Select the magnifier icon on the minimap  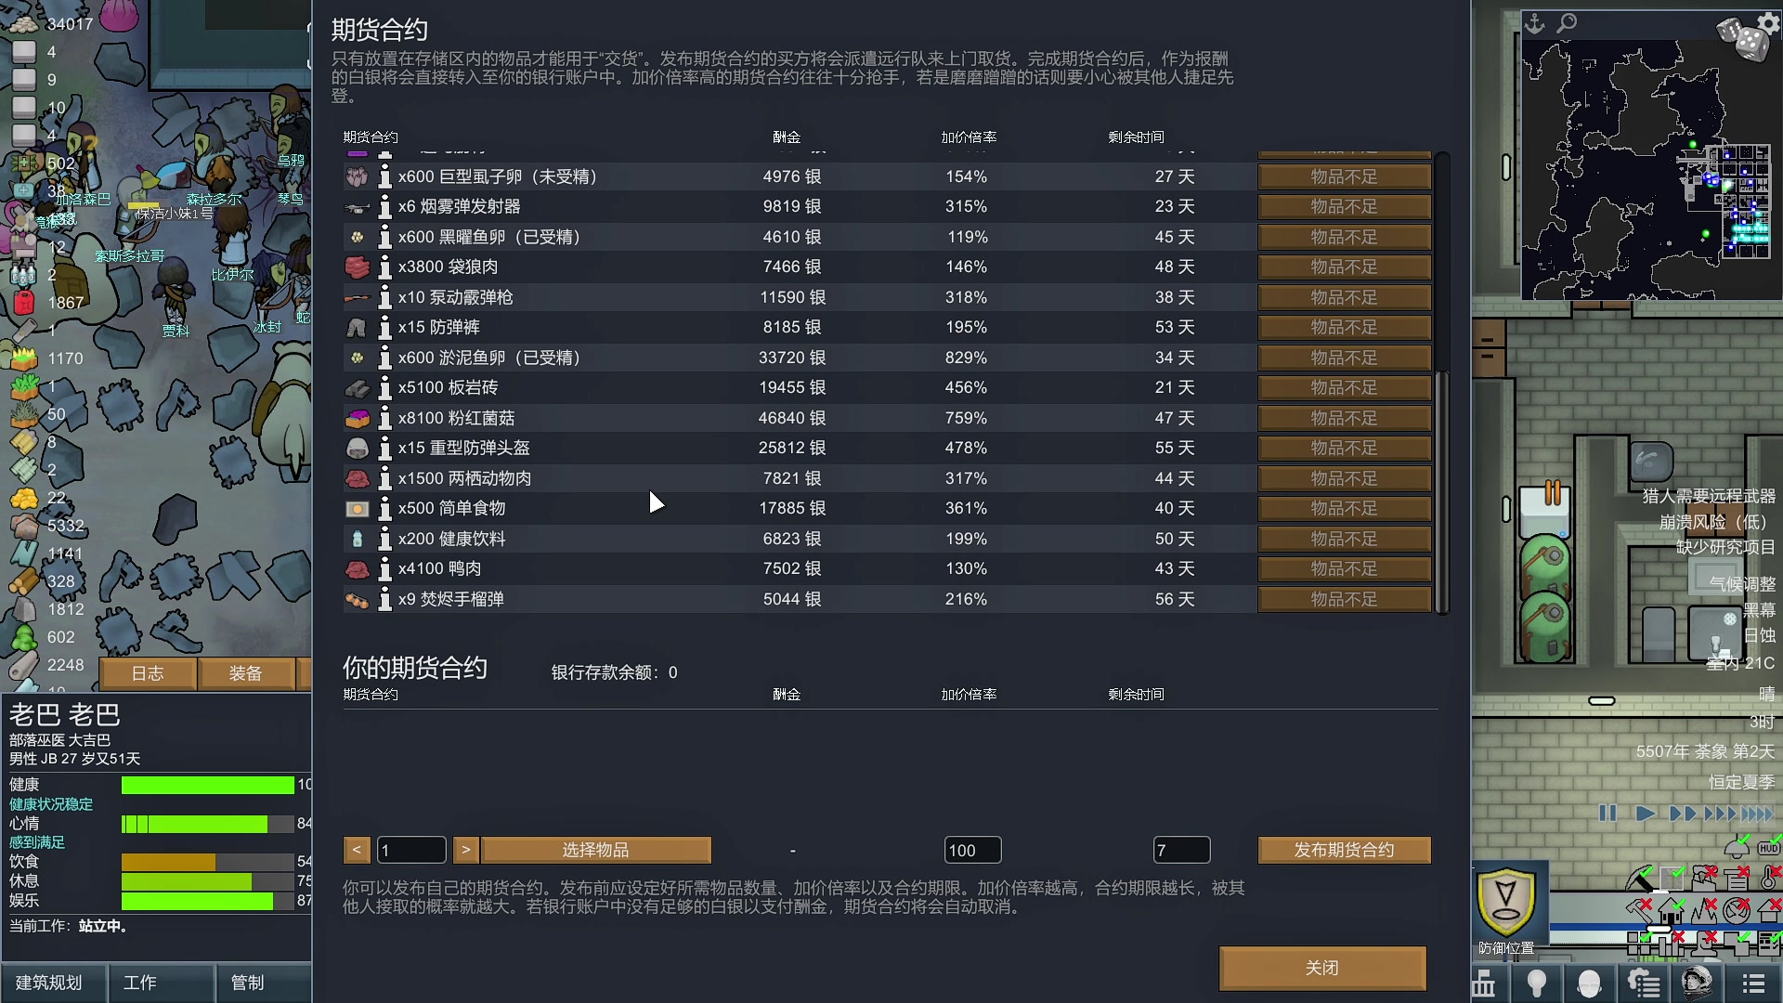point(1566,24)
